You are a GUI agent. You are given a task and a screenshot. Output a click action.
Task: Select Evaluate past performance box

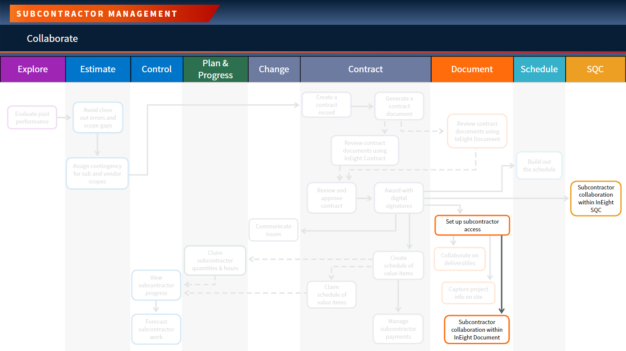coord(32,118)
